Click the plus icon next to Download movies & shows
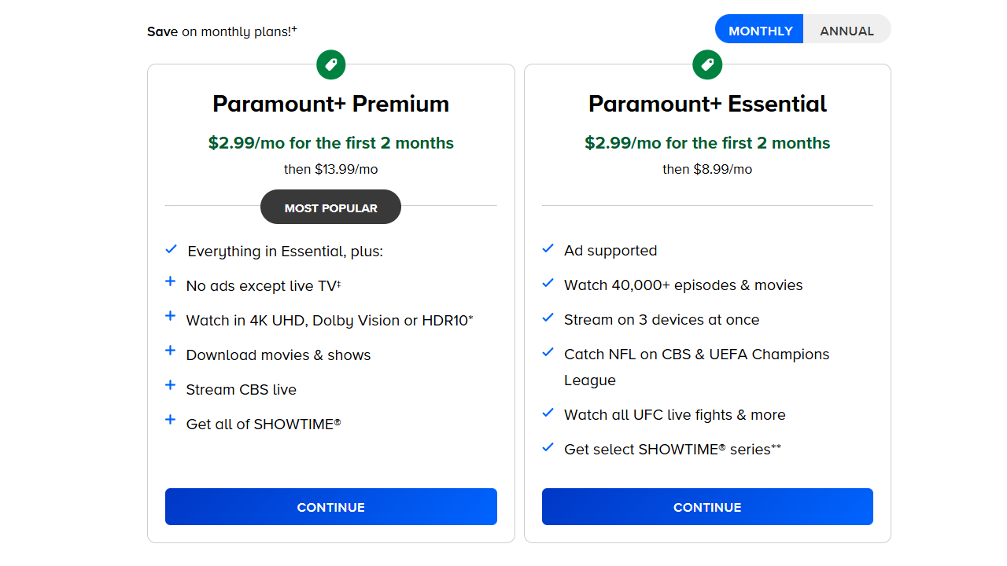1007x566 pixels. [x=170, y=351]
